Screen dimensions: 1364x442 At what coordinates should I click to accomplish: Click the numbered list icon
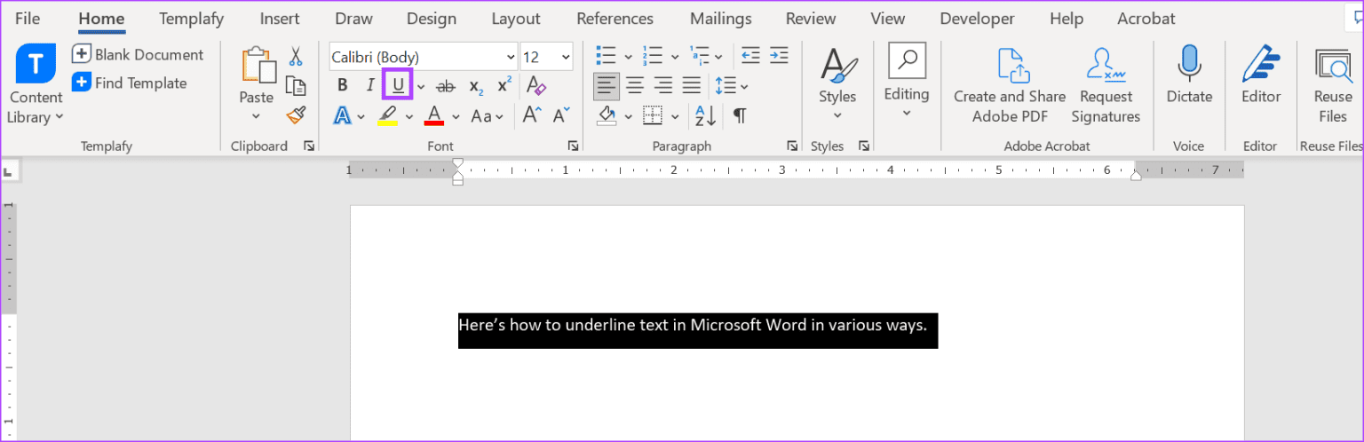click(653, 56)
